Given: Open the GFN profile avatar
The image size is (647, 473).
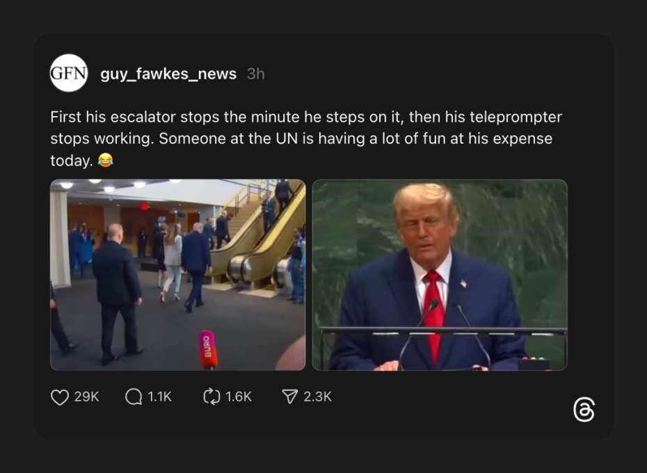Looking at the screenshot, I should tap(68, 73).
